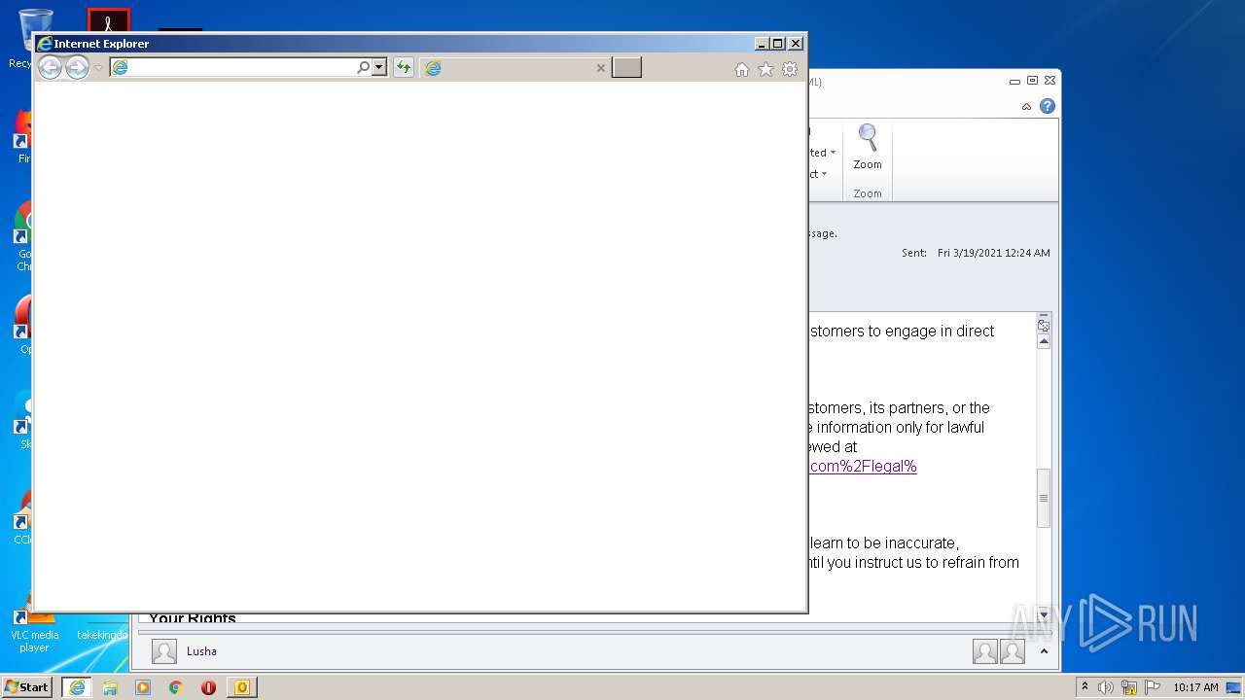Go forward in Internet Explorer
This screenshot has height=700, width=1245.
pyautogui.click(x=77, y=67)
